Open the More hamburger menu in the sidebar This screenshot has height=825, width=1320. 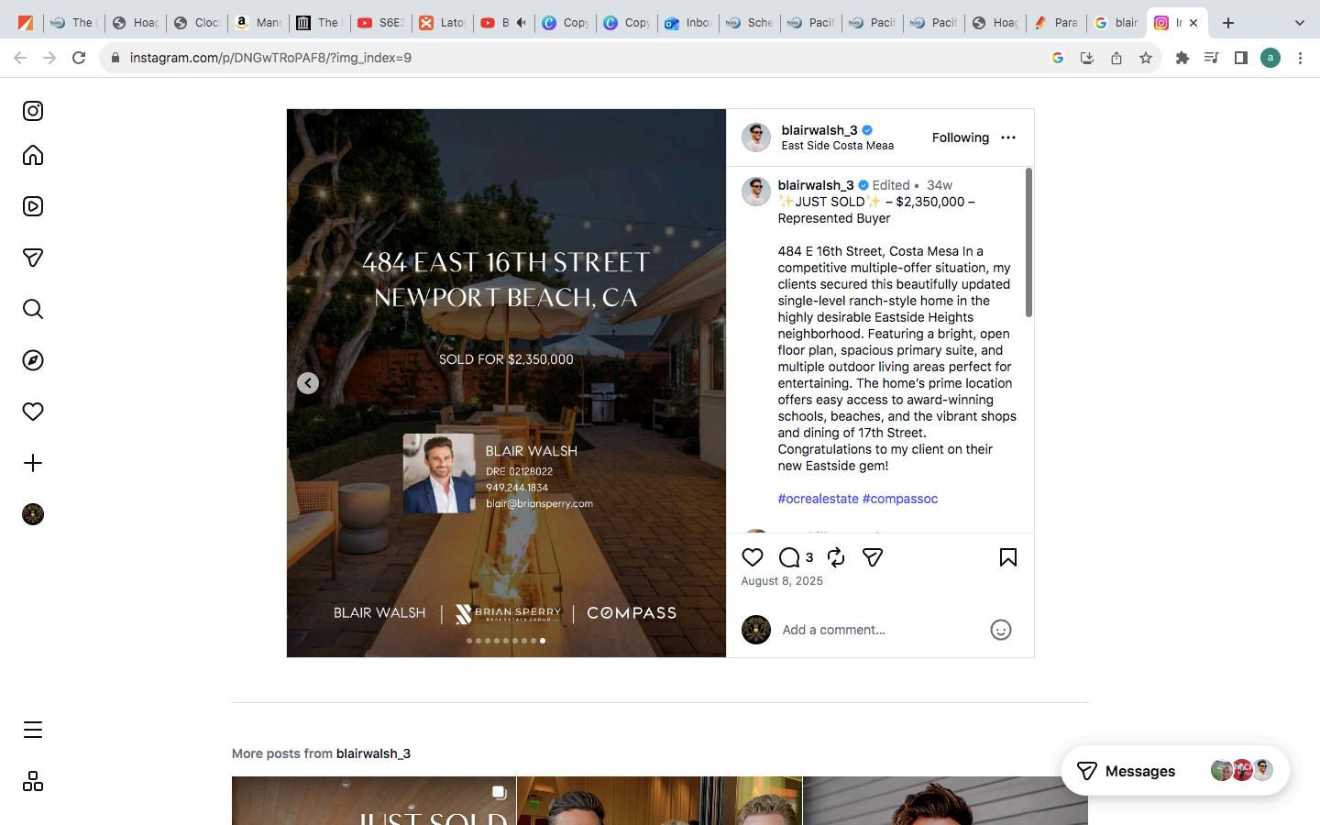33,730
